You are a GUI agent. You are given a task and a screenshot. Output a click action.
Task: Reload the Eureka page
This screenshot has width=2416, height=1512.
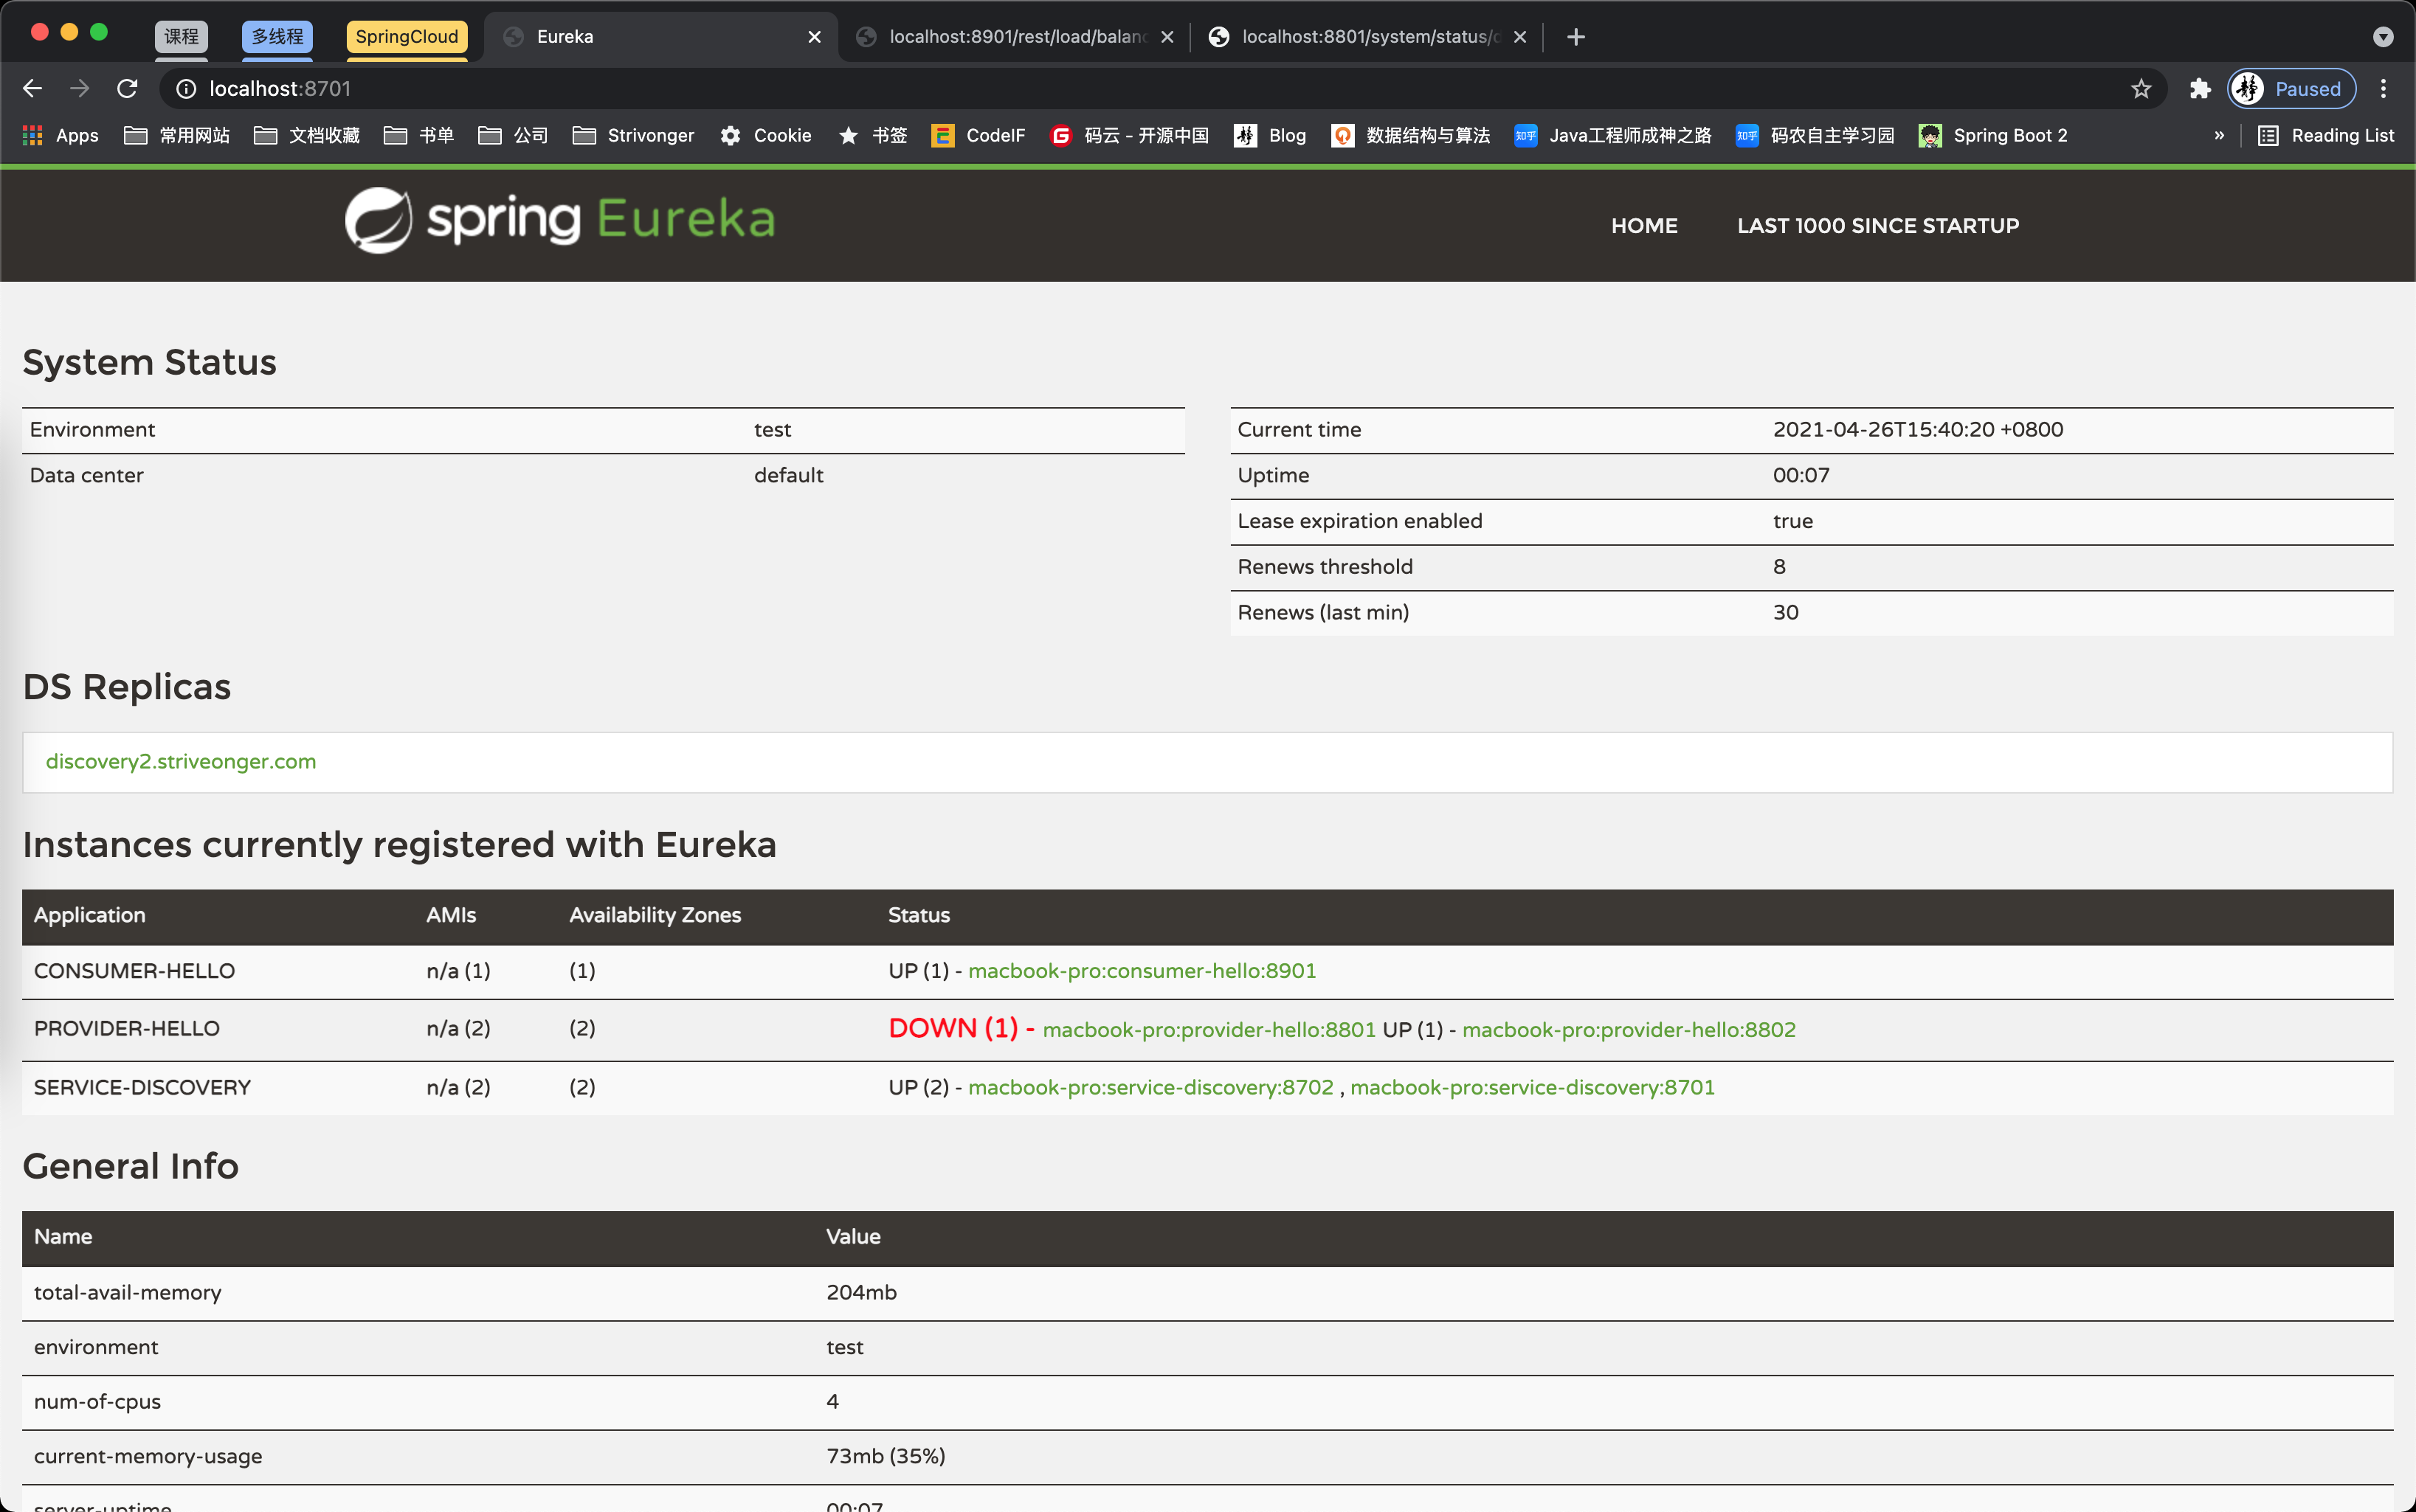click(x=127, y=89)
